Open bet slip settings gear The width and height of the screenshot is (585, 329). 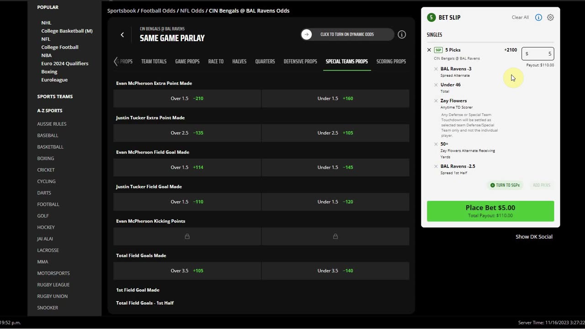coord(550,17)
